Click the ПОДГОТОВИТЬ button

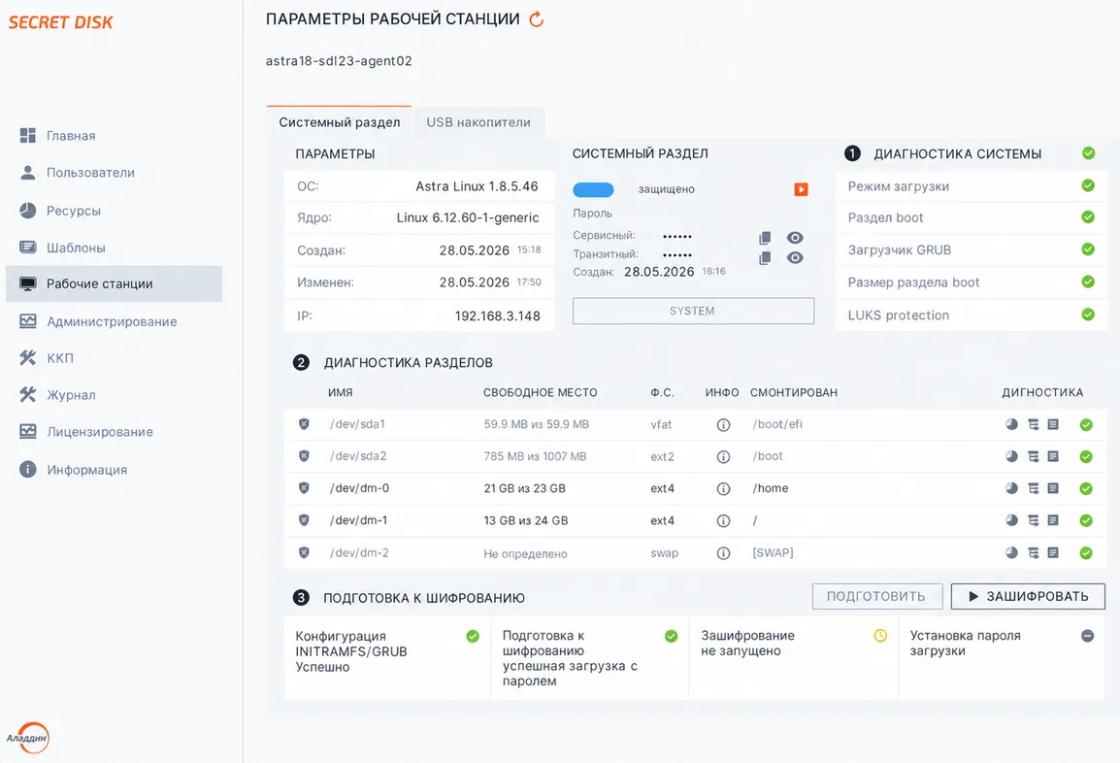(877, 597)
